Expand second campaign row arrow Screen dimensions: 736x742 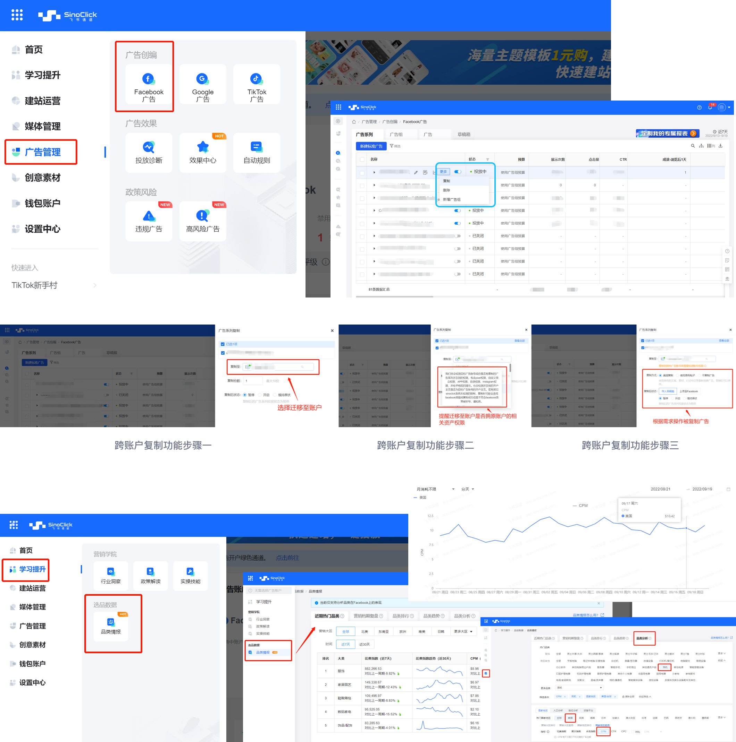pyautogui.click(x=374, y=185)
